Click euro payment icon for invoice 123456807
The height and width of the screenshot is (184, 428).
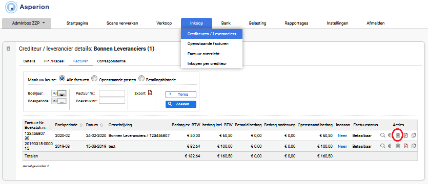[390, 135]
